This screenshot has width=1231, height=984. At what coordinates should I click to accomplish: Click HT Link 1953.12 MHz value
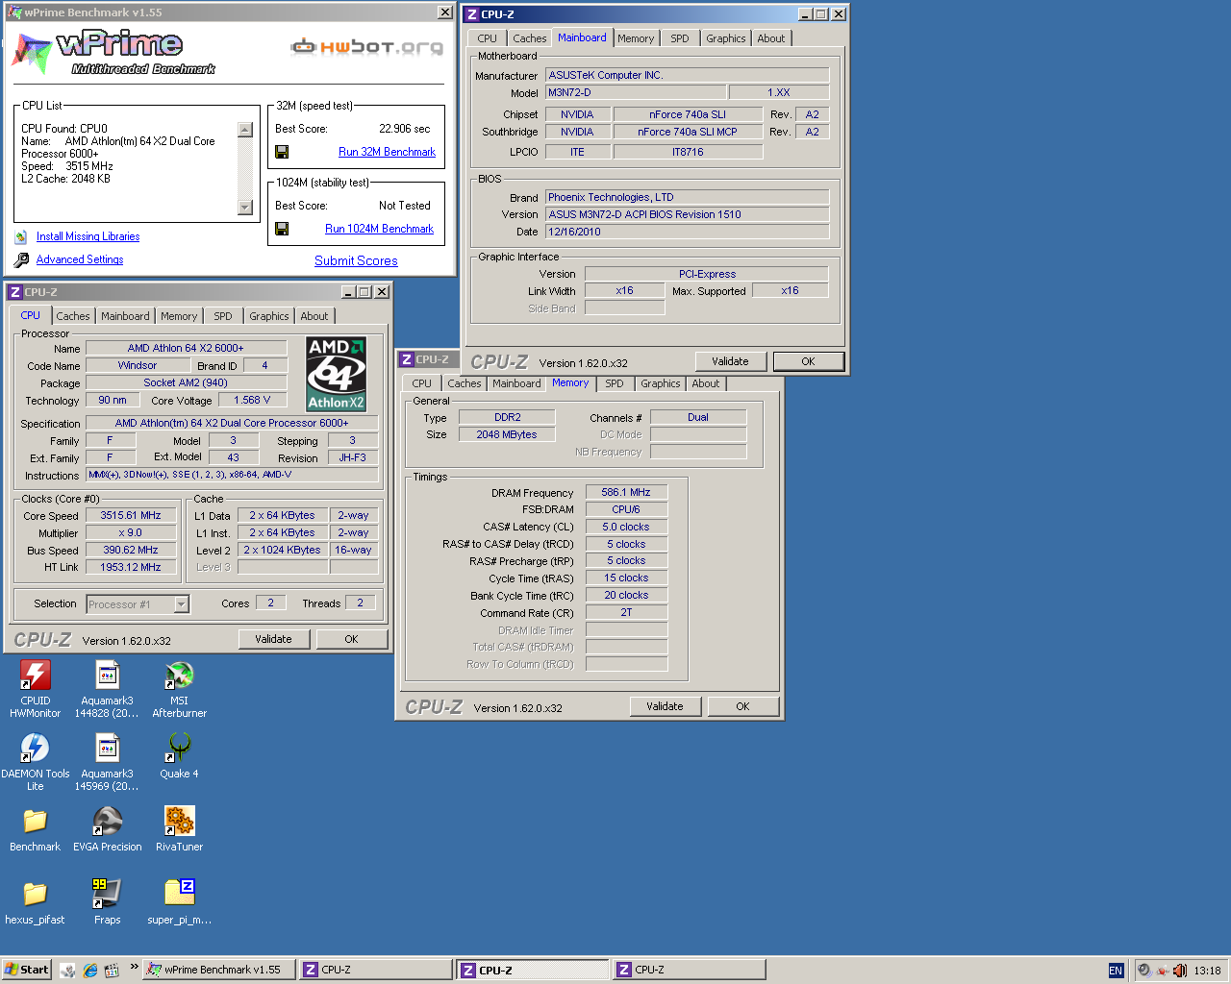tap(131, 568)
